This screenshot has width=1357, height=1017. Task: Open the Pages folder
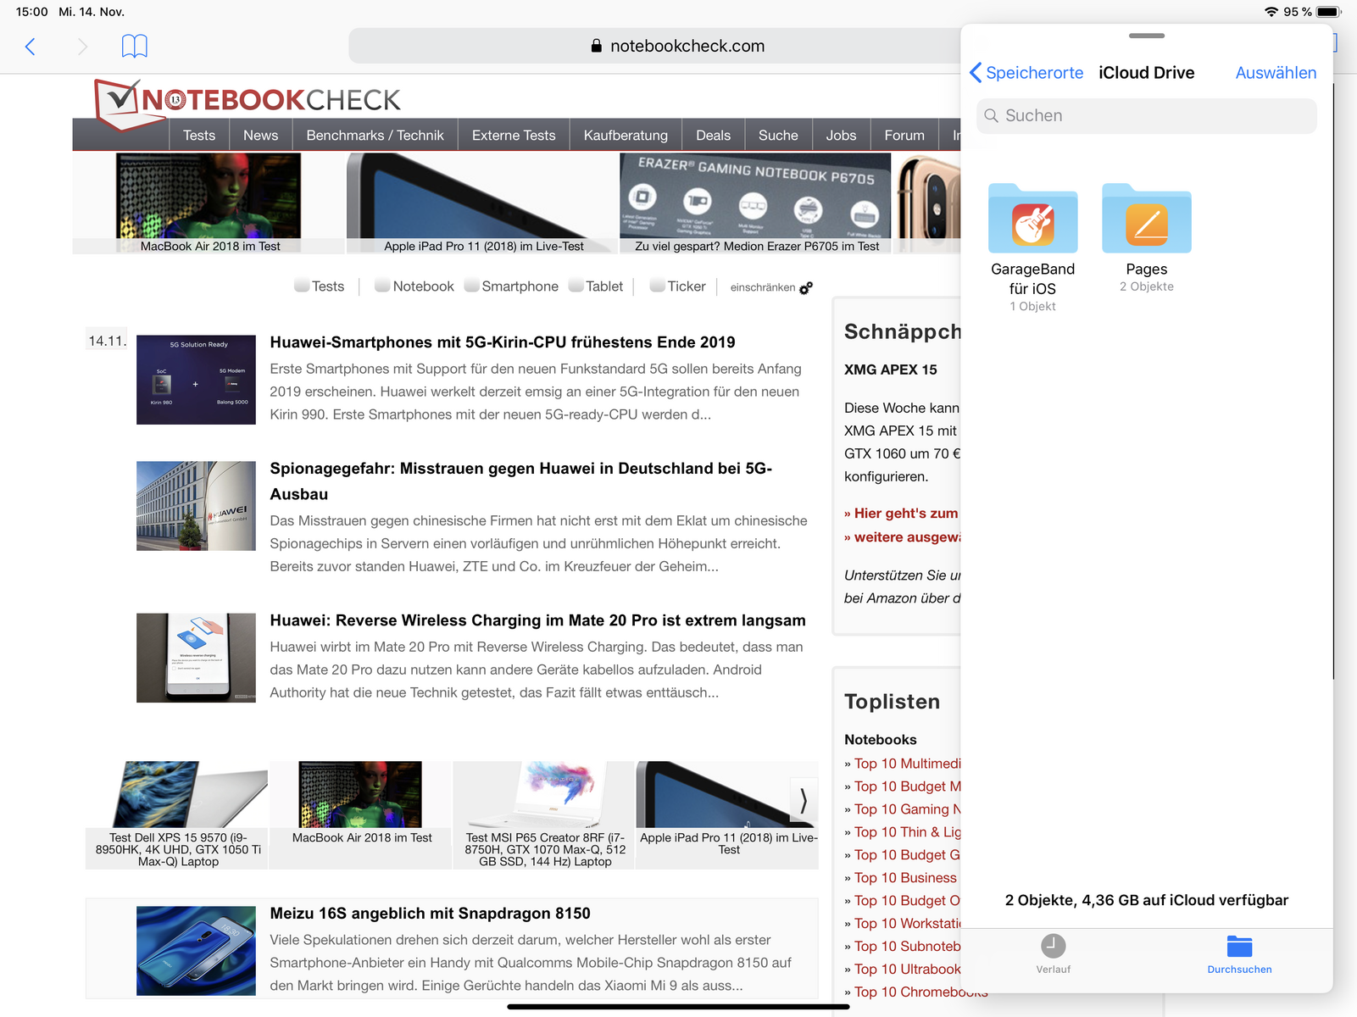tap(1146, 238)
